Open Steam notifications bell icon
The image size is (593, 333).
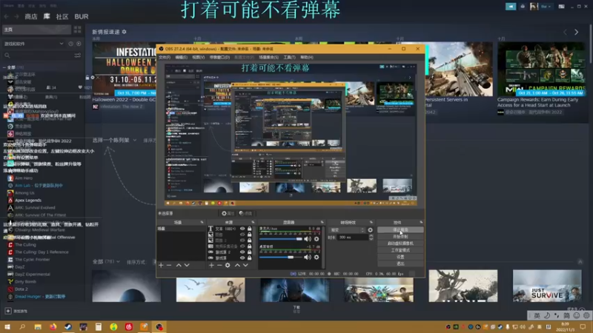[x=523, y=7]
